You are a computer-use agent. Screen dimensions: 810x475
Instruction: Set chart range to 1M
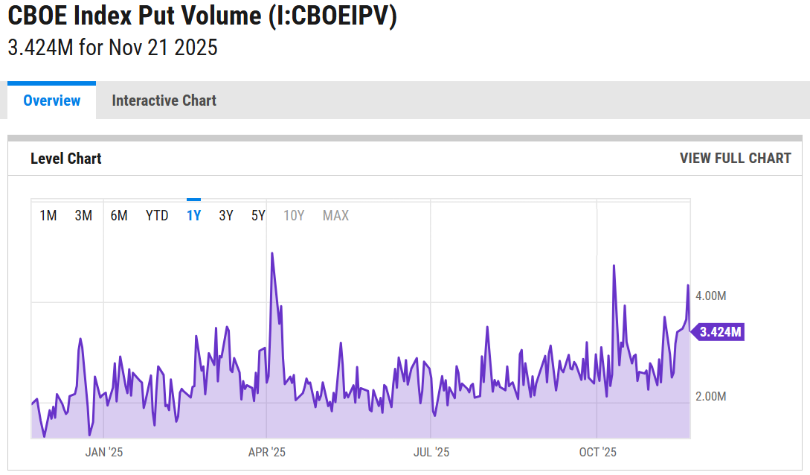point(48,216)
